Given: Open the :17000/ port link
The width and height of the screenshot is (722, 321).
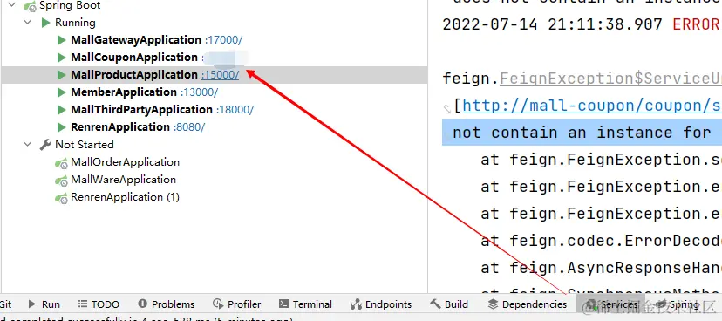Looking at the screenshot, I should [x=223, y=40].
